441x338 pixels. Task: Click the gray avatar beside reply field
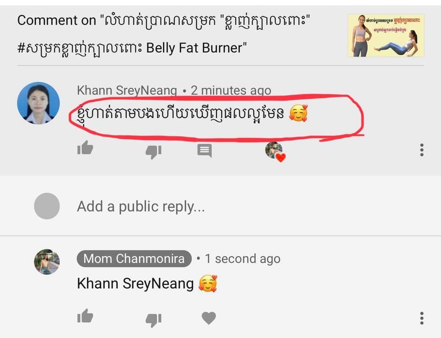47,206
